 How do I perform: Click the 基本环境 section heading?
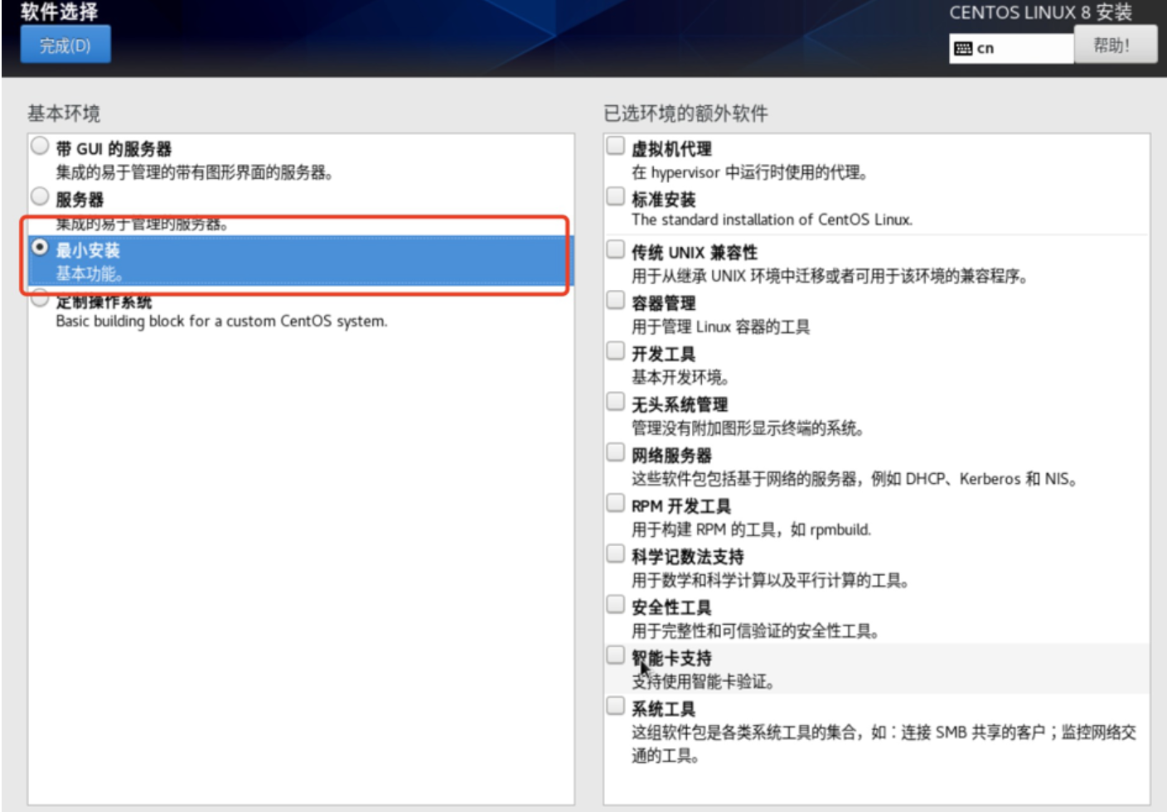tap(64, 114)
